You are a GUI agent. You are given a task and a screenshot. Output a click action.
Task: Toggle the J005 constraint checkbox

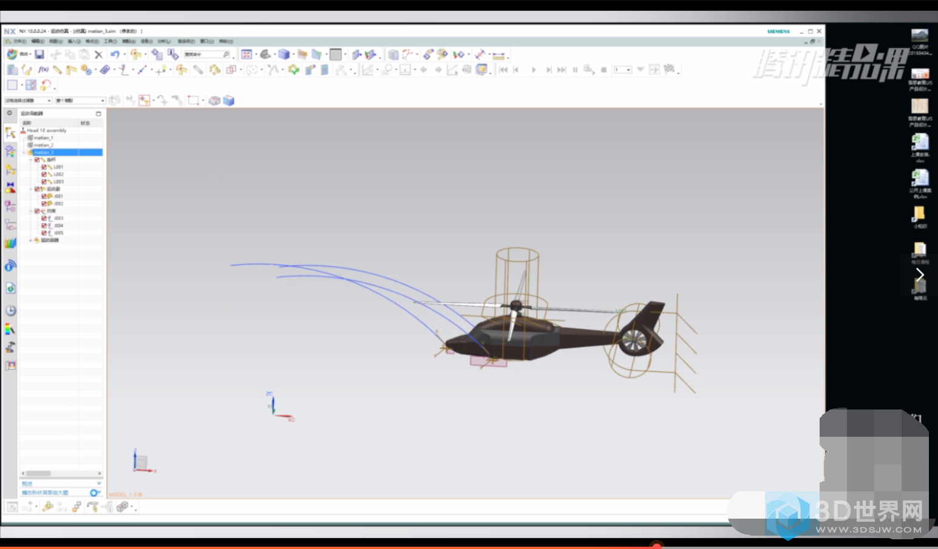pyautogui.click(x=44, y=233)
